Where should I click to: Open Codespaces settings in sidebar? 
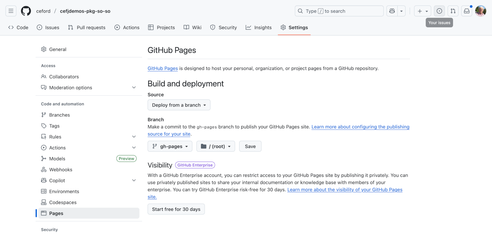[89, 202]
